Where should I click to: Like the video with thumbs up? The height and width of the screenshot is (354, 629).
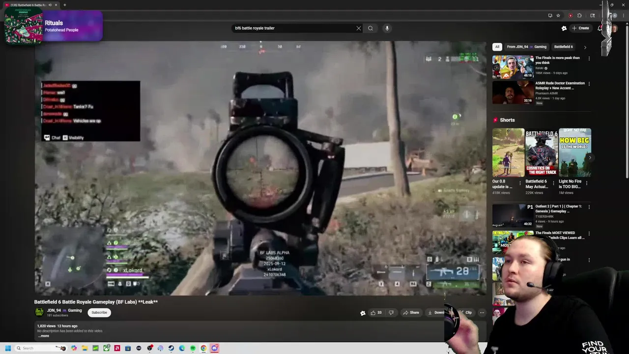pyautogui.click(x=376, y=313)
